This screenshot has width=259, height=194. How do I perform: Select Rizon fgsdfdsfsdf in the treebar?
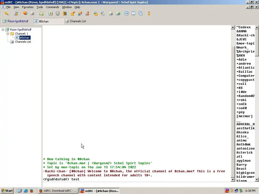coord(21,30)
